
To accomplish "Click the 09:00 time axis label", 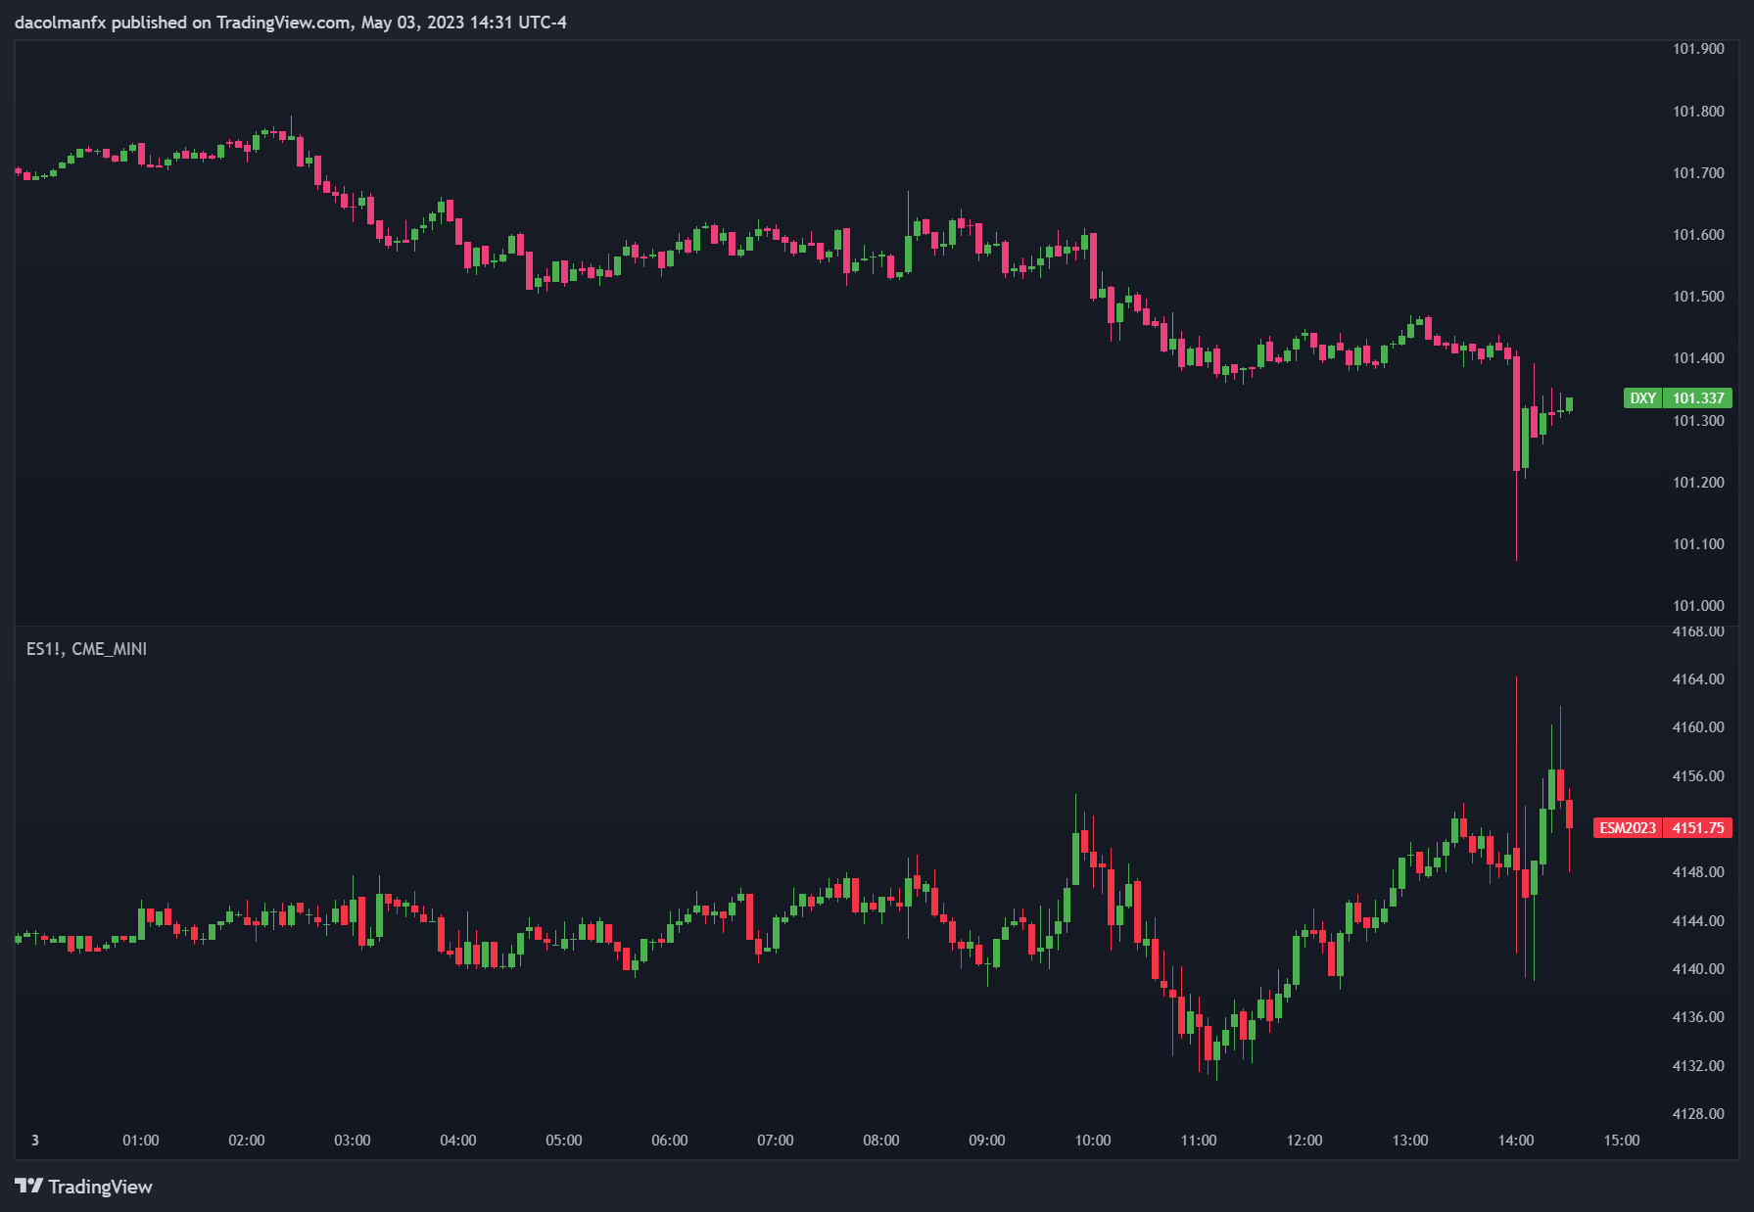I will coord(987,1141).
